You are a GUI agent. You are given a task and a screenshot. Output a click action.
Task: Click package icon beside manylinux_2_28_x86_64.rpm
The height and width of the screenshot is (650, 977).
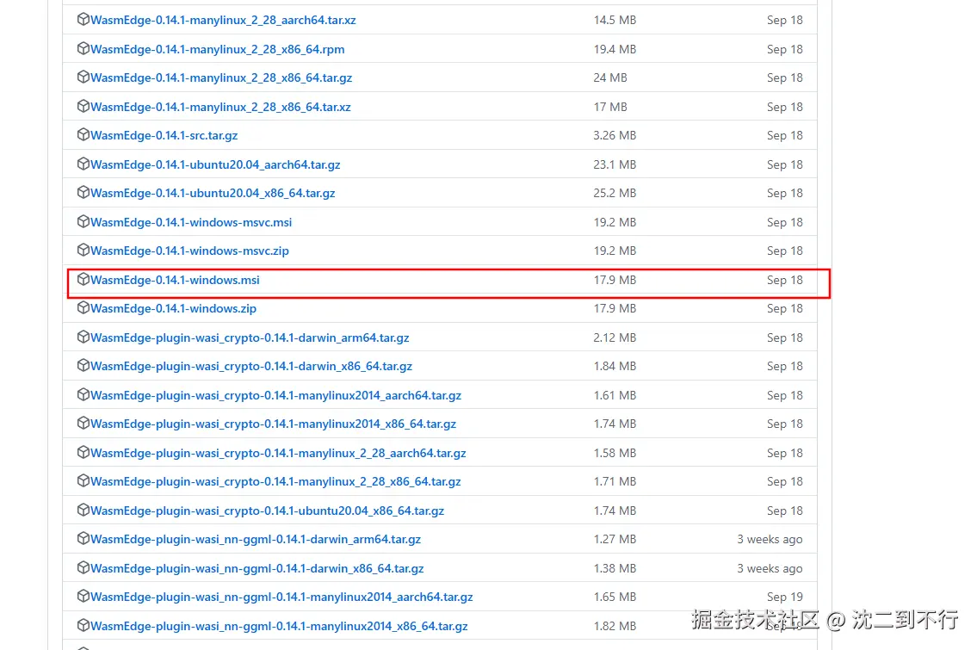[x=83, y=48]
